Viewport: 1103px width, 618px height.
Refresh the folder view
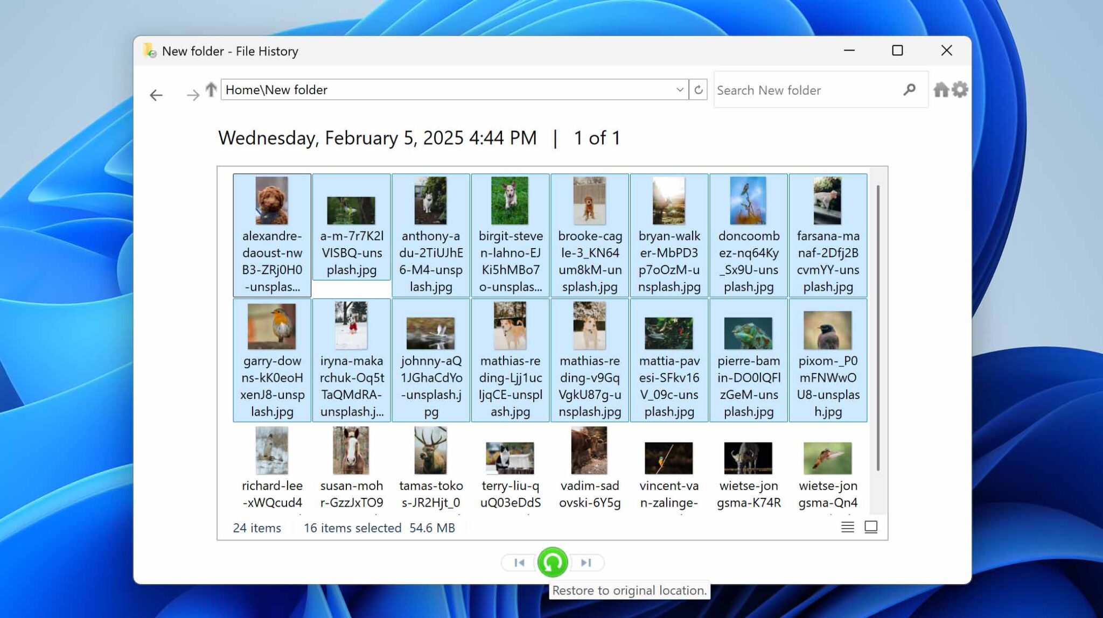tap(699, 89)
